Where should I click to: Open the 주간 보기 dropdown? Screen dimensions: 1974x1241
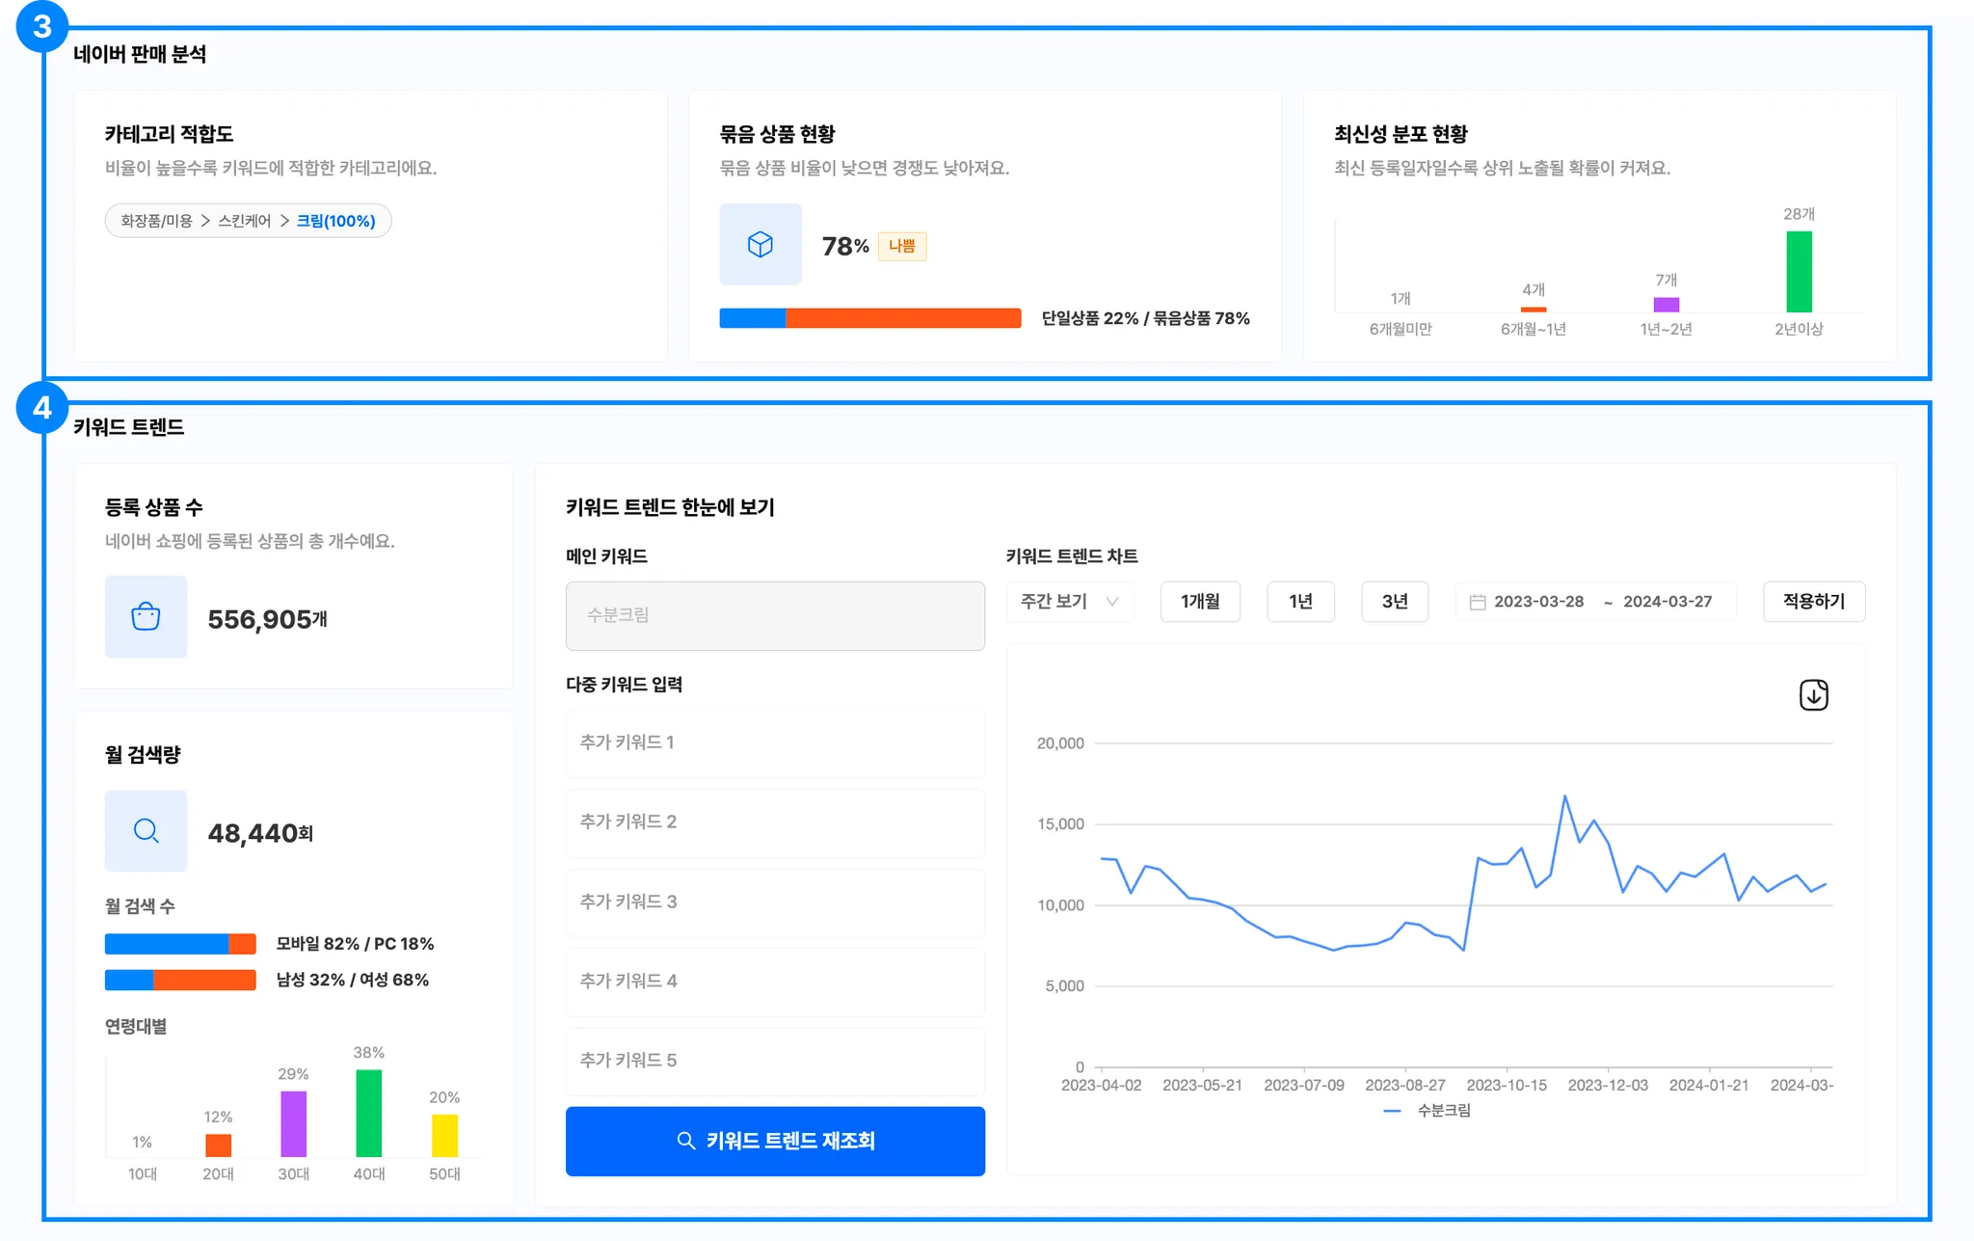tap(1069, 602)
